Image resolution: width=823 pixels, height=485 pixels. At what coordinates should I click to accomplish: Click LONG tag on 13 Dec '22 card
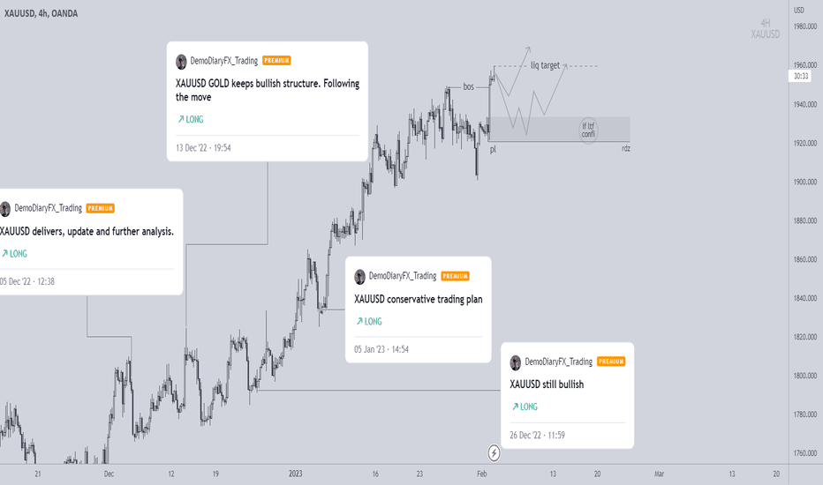tap(191, 120)
